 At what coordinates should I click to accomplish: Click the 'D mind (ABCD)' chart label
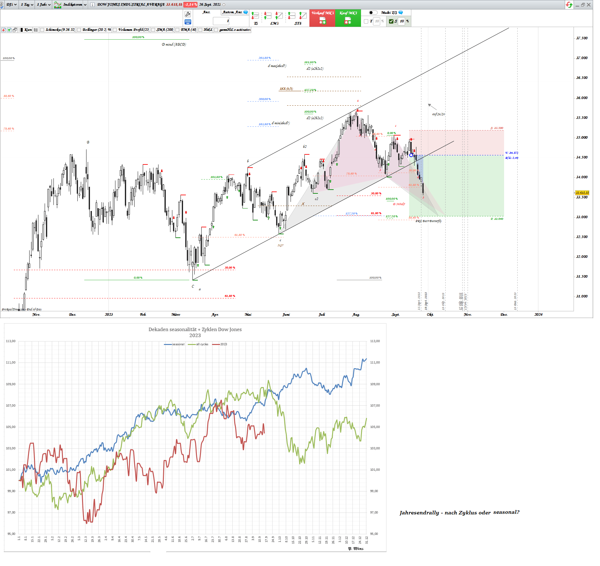point(174,45)
